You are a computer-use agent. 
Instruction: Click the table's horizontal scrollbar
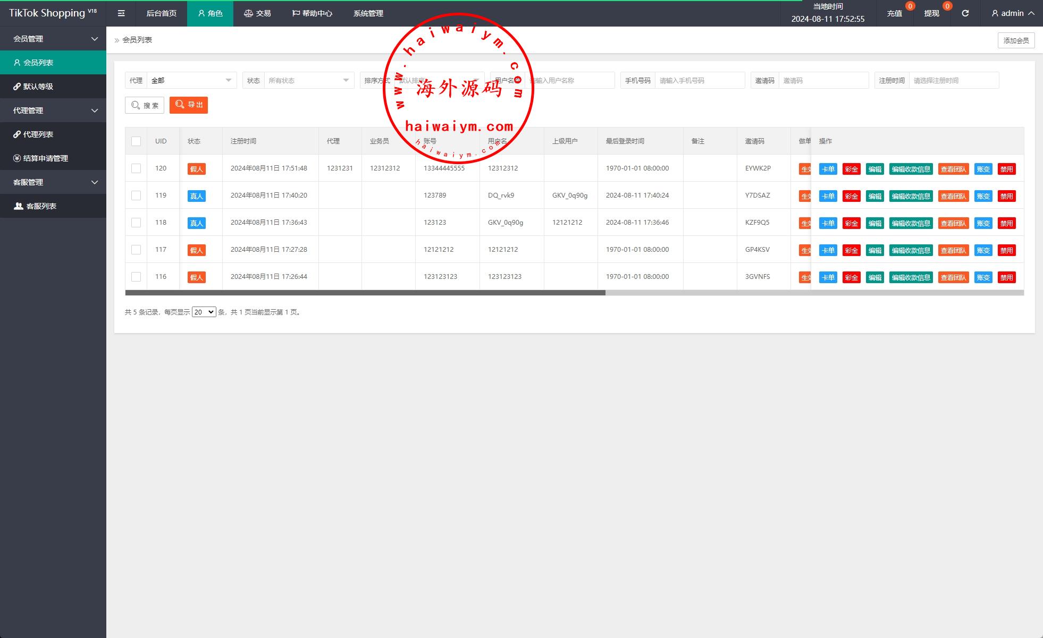click(365, 293)
